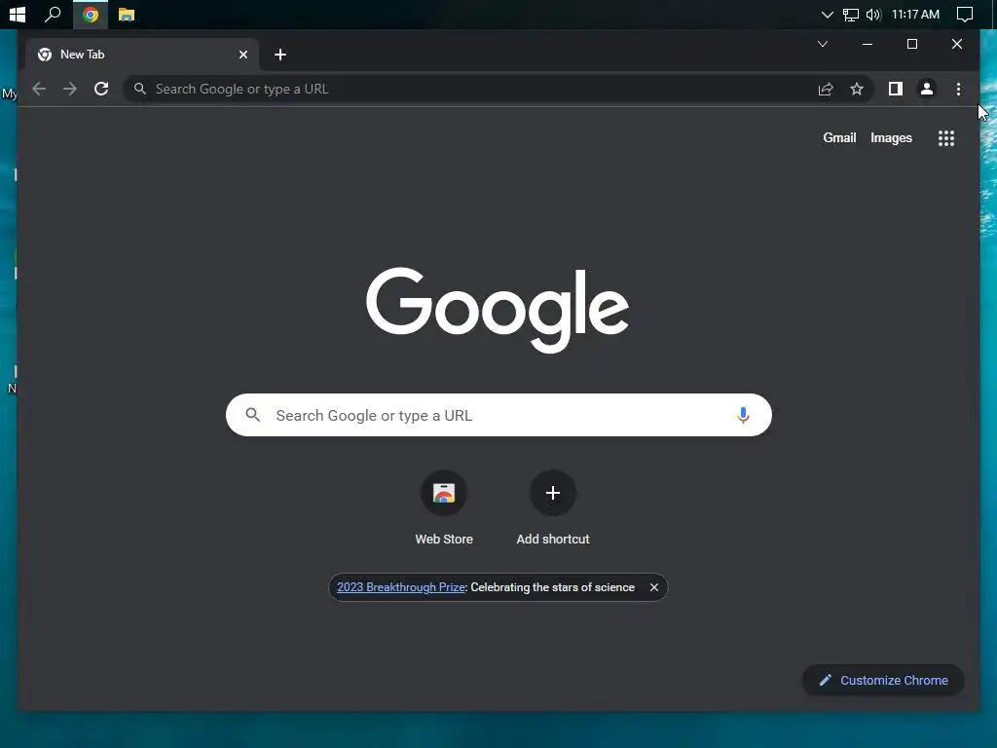Minimize the Chrome window
Image resolution: width=997 pixels, height=748 pixels.
tap(868, 44)
